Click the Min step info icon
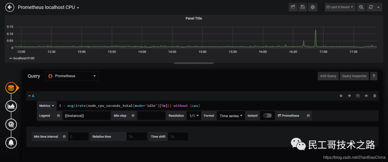This screenshot has width=388, height=162. 133,115
